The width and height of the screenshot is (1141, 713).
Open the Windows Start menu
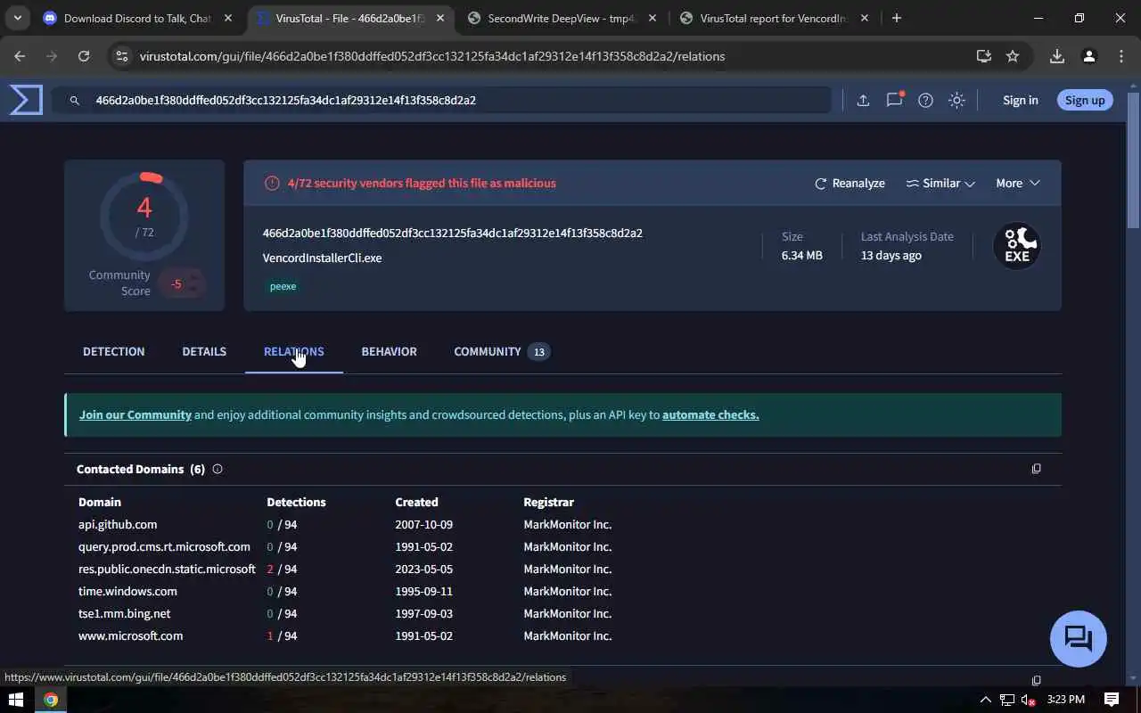coord(15,700)
